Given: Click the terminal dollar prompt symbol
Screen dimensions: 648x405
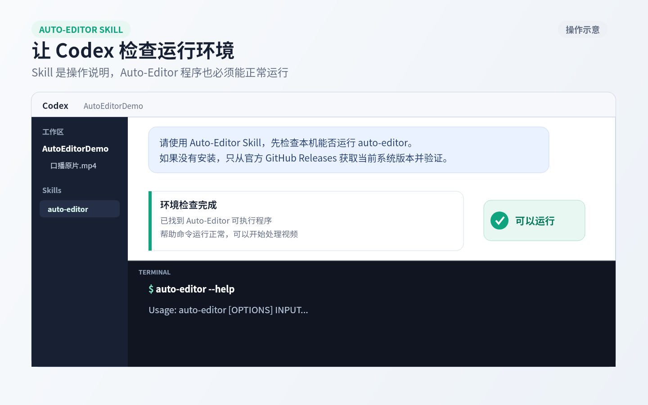Looking at the screenshot, I should (151, 289).
